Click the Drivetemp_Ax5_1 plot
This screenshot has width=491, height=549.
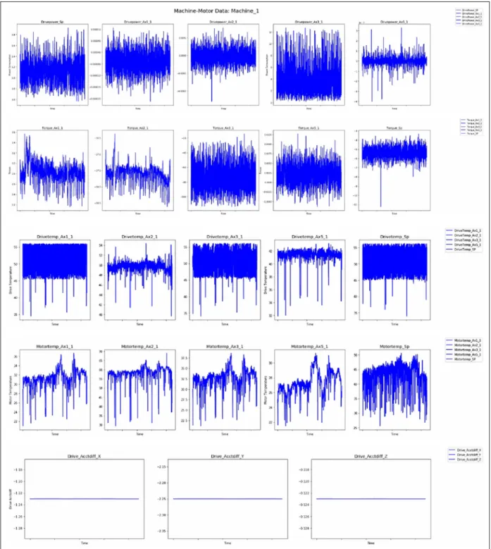pos(310,280)
